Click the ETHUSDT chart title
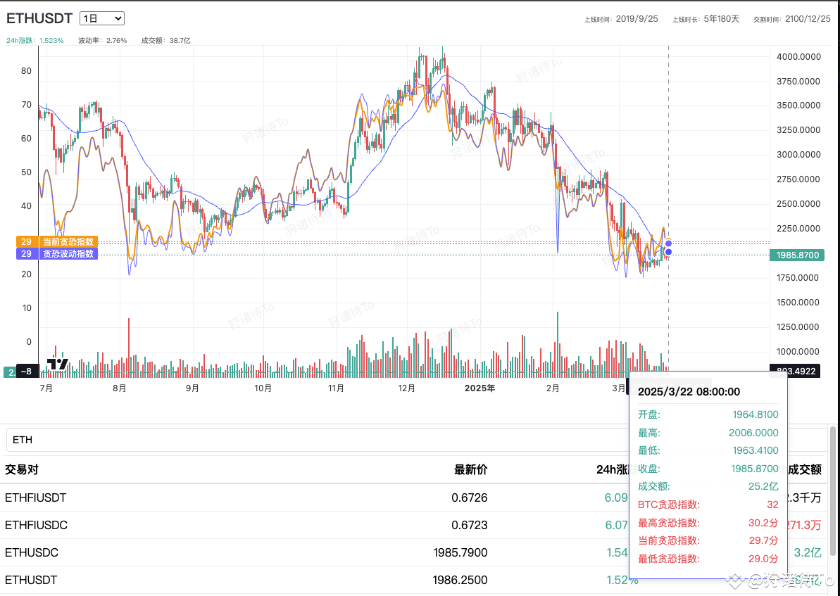The width and height of the screenshot is (840, 596). pyautogui.click(x=39, y=19)
